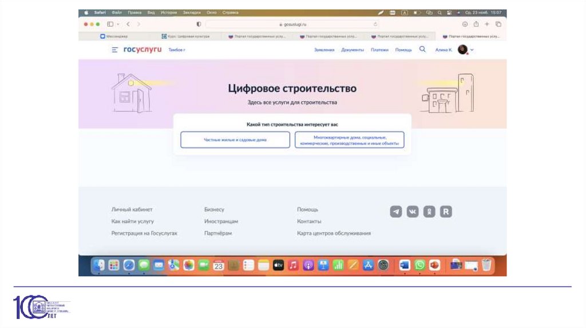Screen dimensions: 586x328
Task: Open the Rutube social link
Action: (x=446, y=211)
